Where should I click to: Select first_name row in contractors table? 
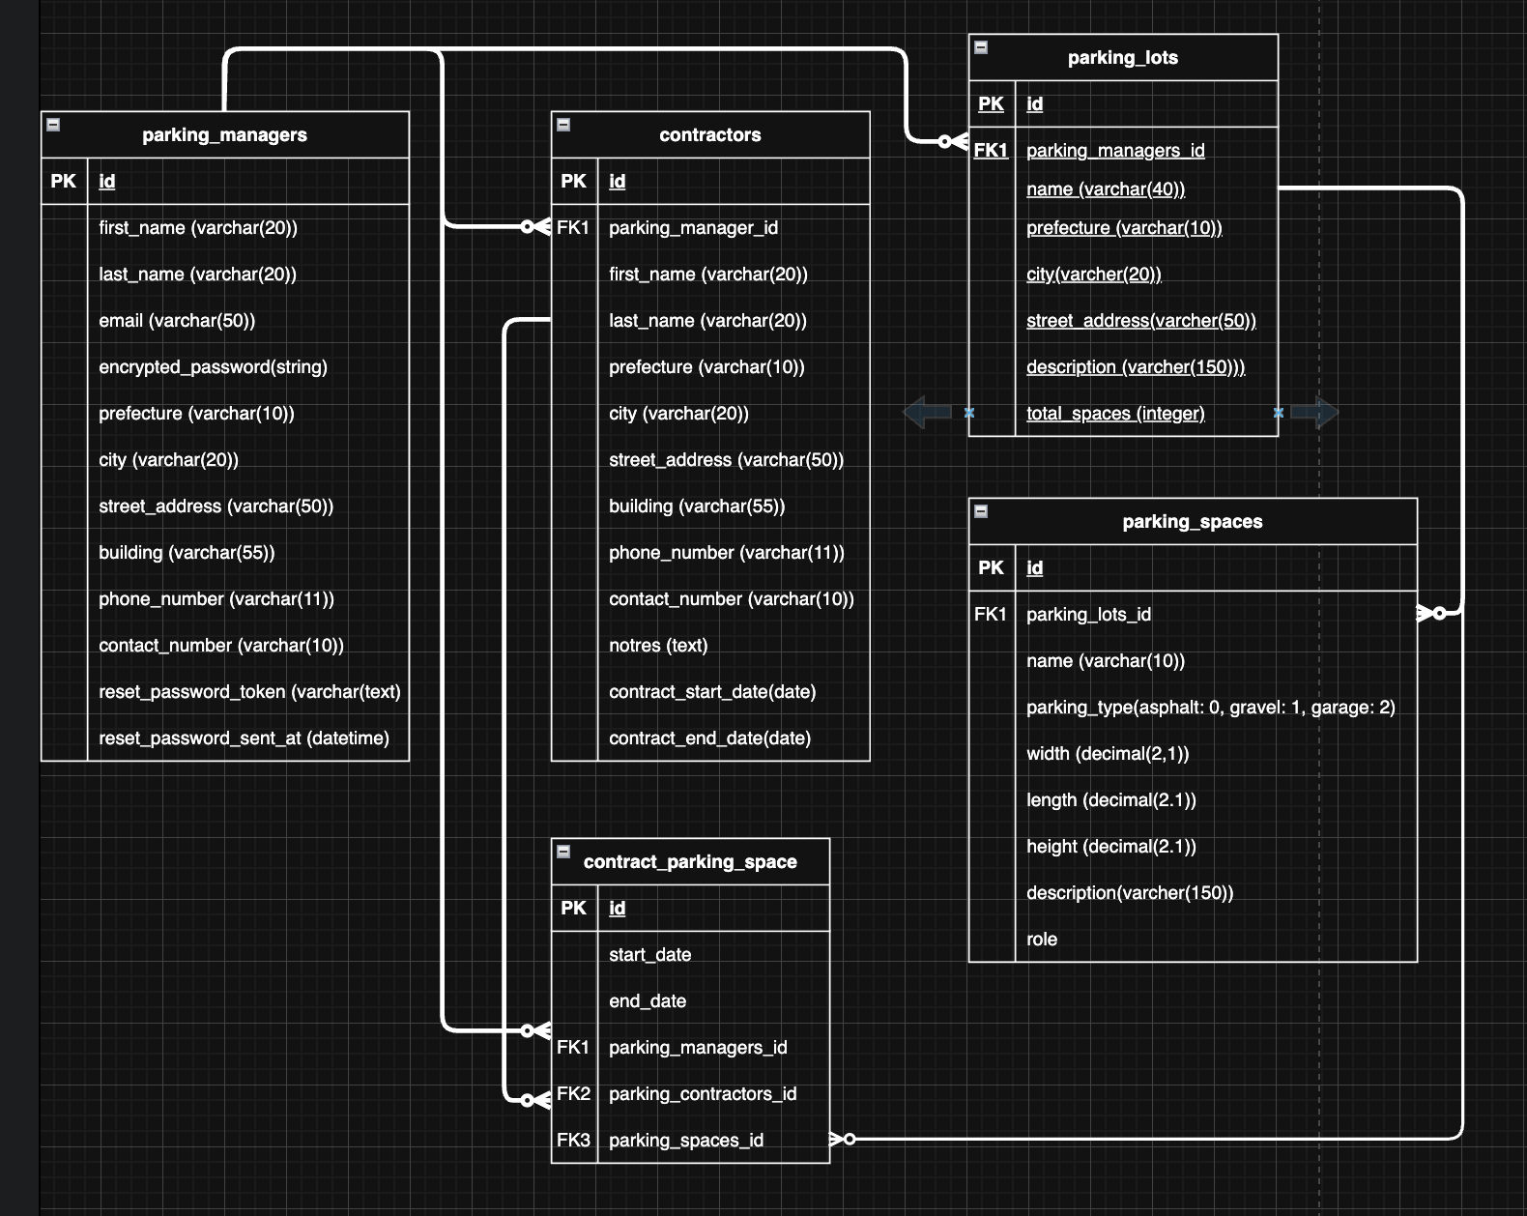coord(710,275)
